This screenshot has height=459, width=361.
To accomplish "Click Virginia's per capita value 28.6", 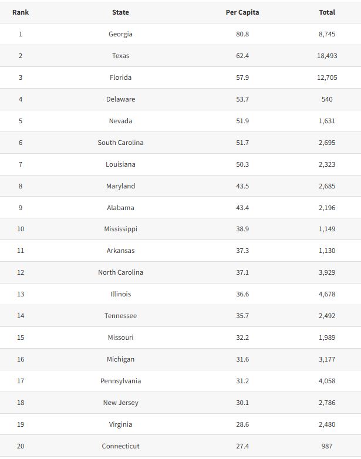I will 242,424.
